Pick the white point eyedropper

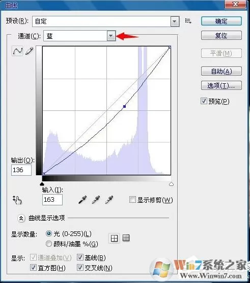click(109, 200)
